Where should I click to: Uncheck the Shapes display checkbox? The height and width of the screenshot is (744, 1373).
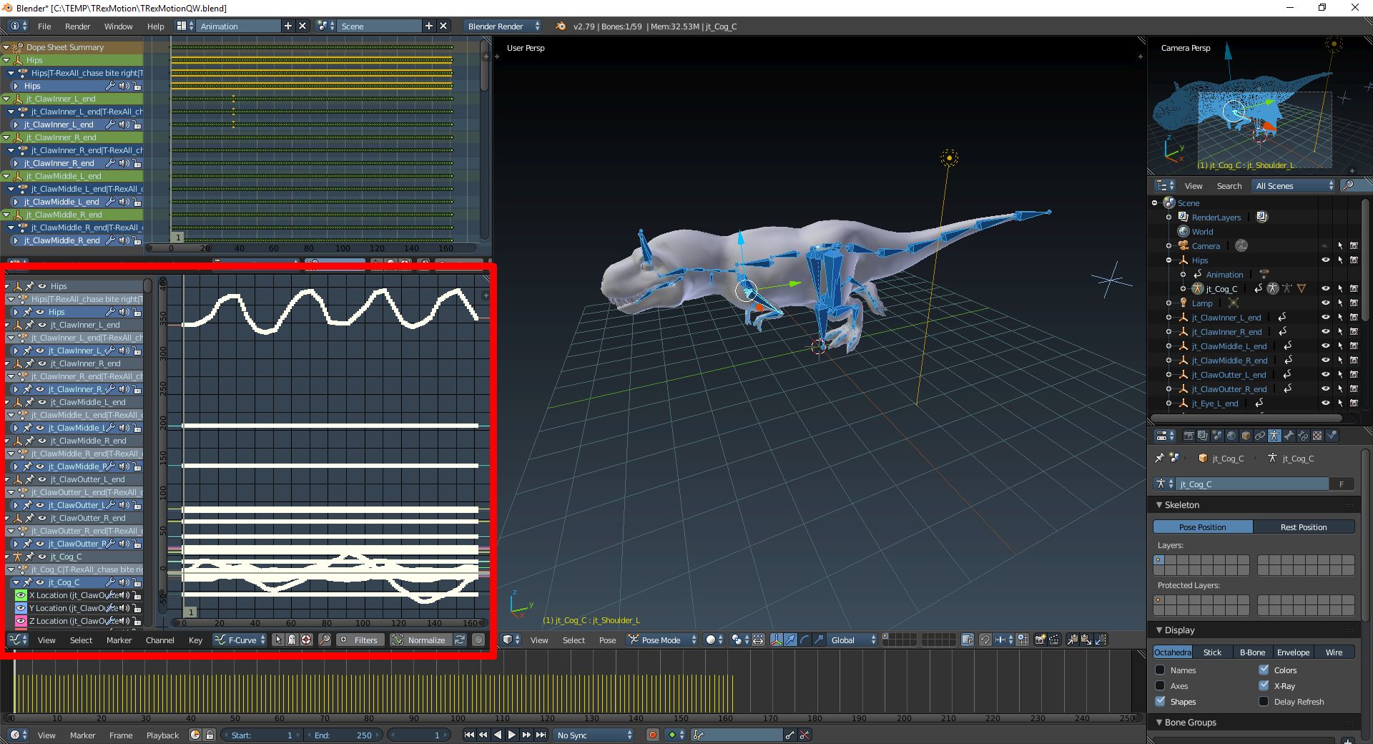1160,702
